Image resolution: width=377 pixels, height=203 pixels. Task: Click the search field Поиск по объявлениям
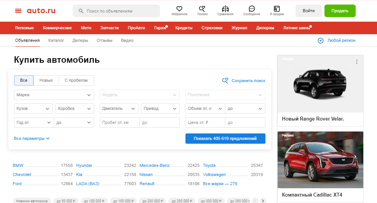(x=116, y=11)
